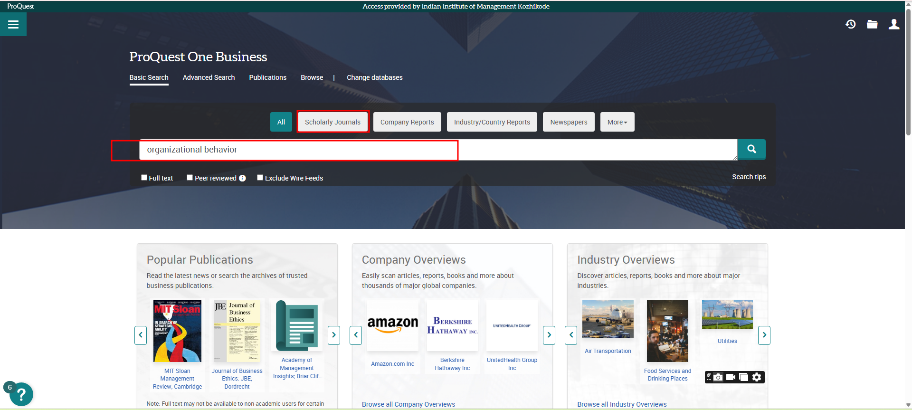
Task: Click the magnifying glass search button
Action: 751,149
